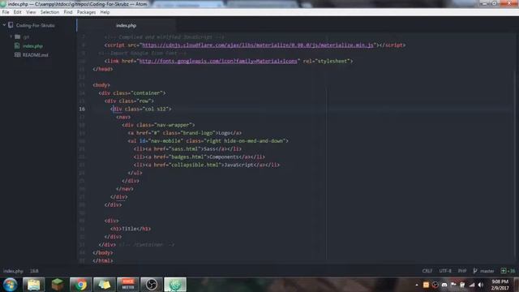Click the div class="col s12" line
The width and height of the screenshot is (519, 292).
[140, 109]
